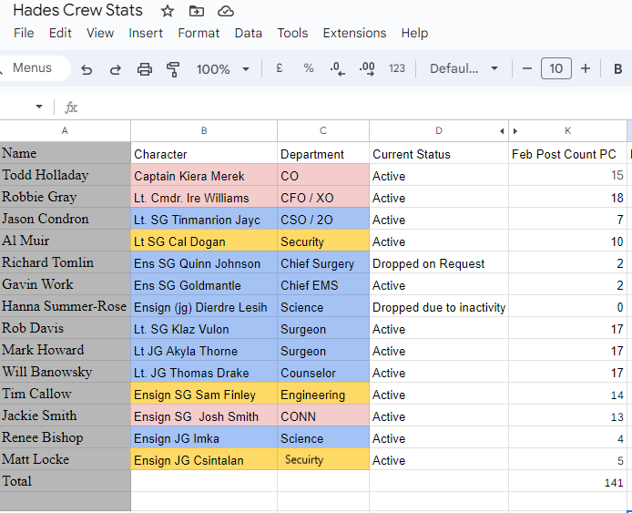Toggle bold formatting
The height and width of the screenshot is (513, 632).
[x=617, y=68]
